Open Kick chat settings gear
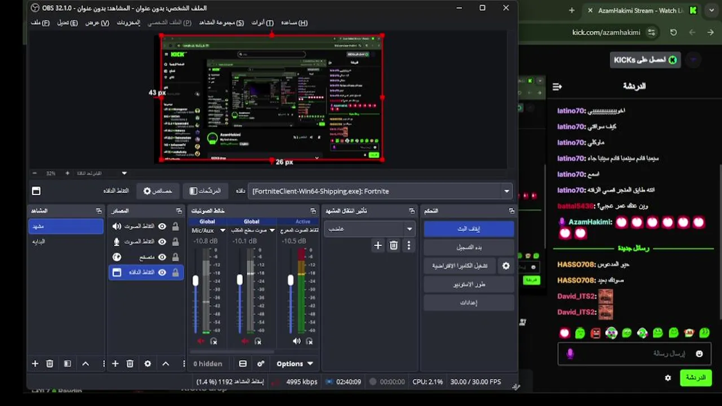 click(668, 378)
